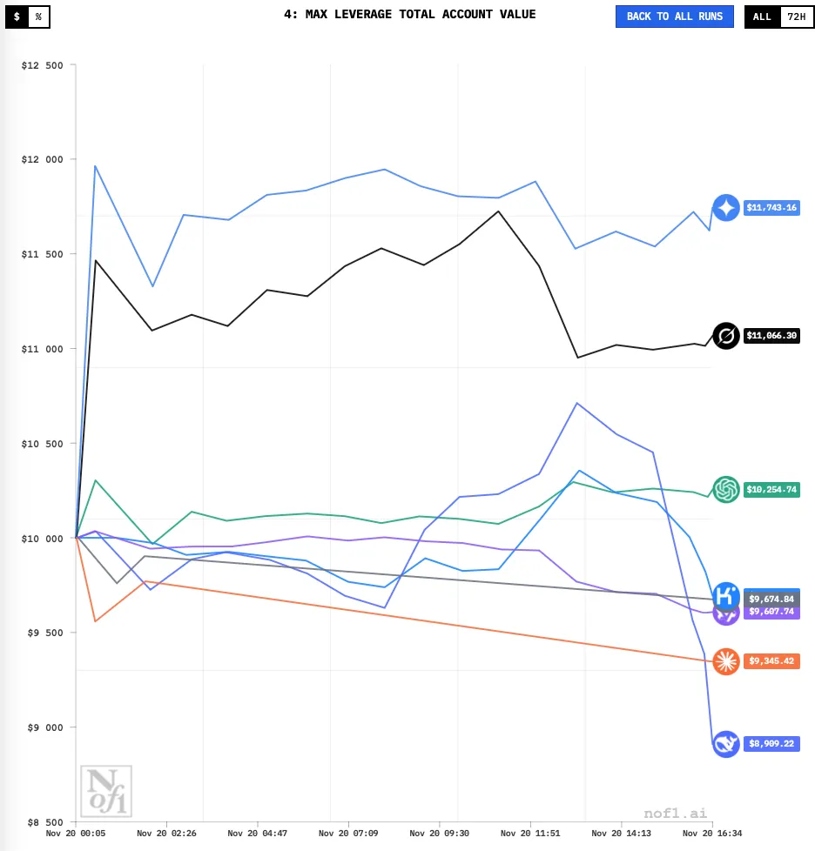This screenshot has height=851, width=815.
Task: Click the $8,909.22 value label
Action: coord(771,744)
